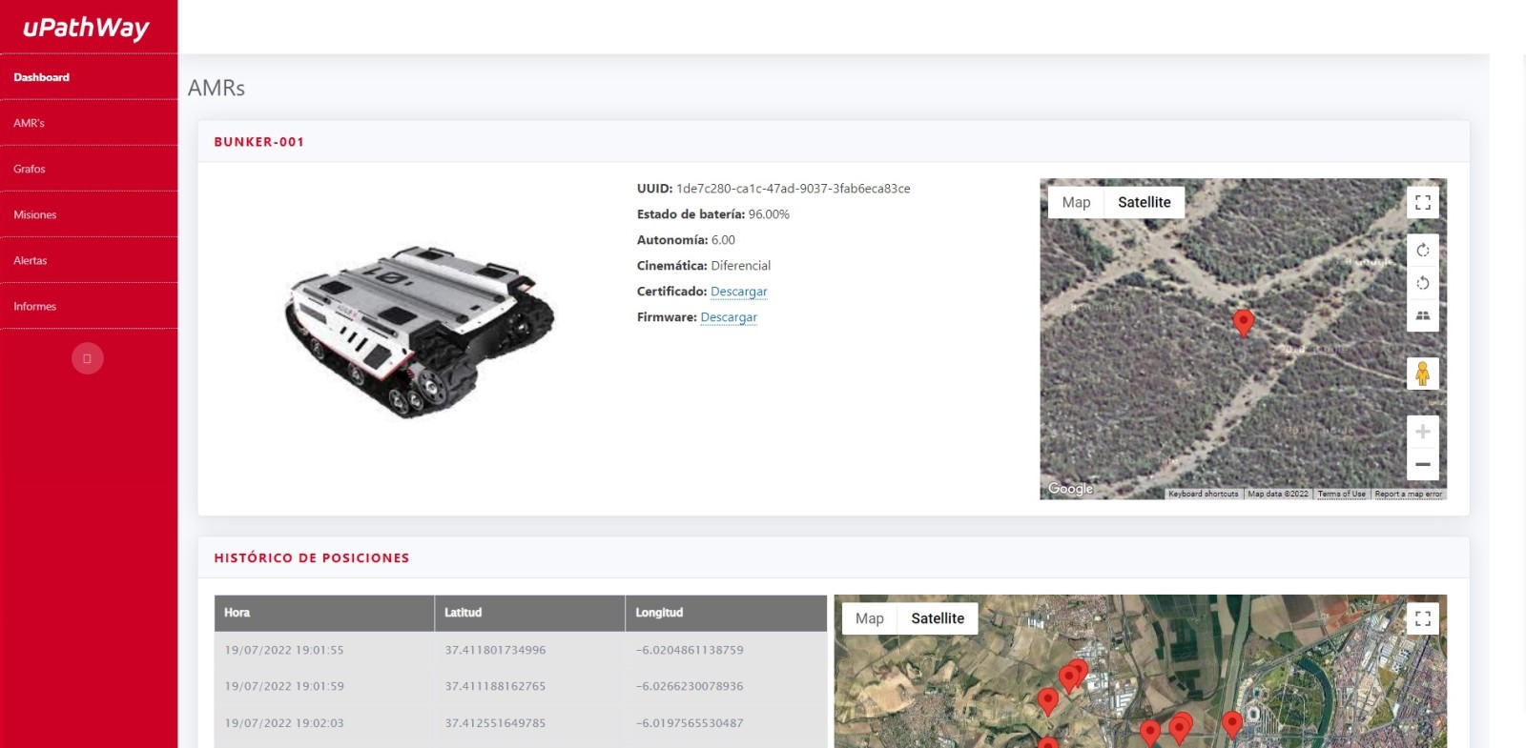
Task: Open the Alertas section
Action: [31, 260]
